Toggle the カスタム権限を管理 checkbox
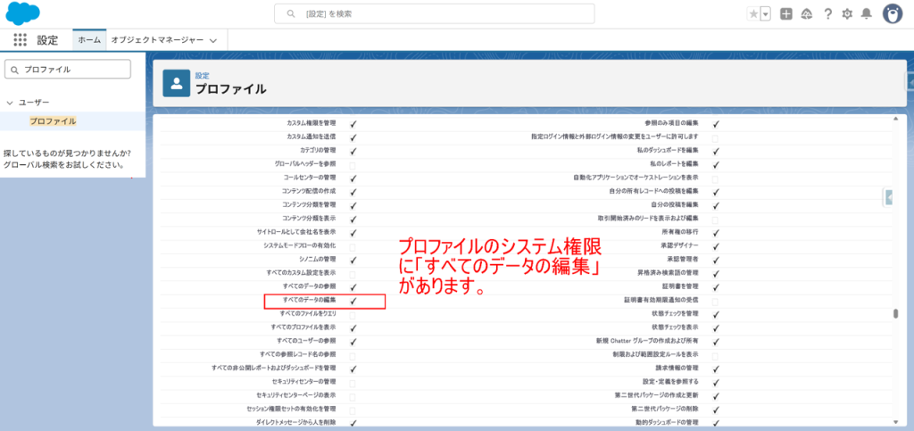The width and height of the screenshot is (914, 431). click(x=353, y=123)
